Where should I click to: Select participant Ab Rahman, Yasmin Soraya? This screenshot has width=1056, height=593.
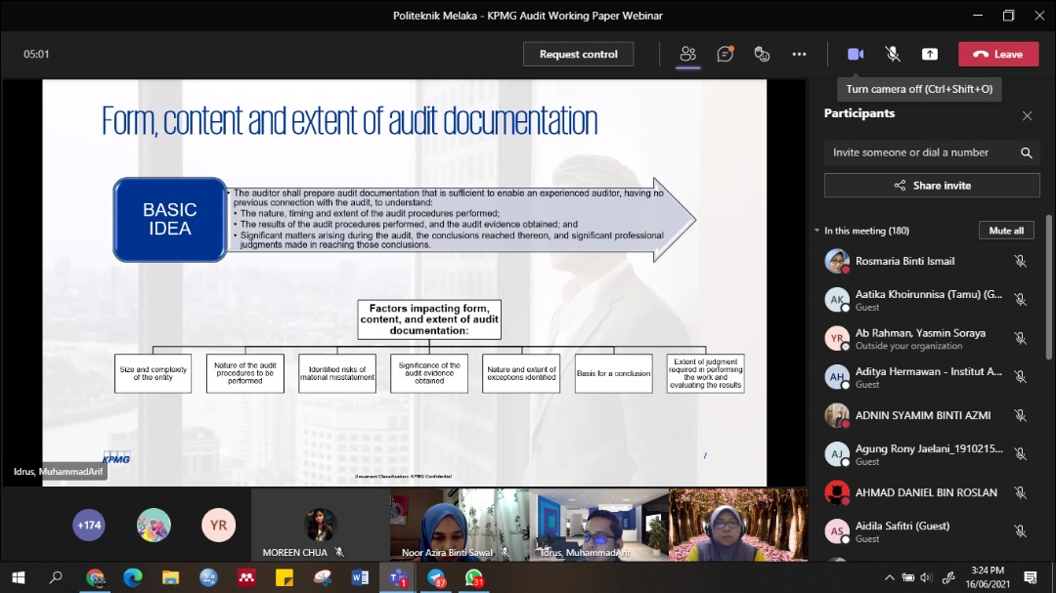(x=928, y=339)
